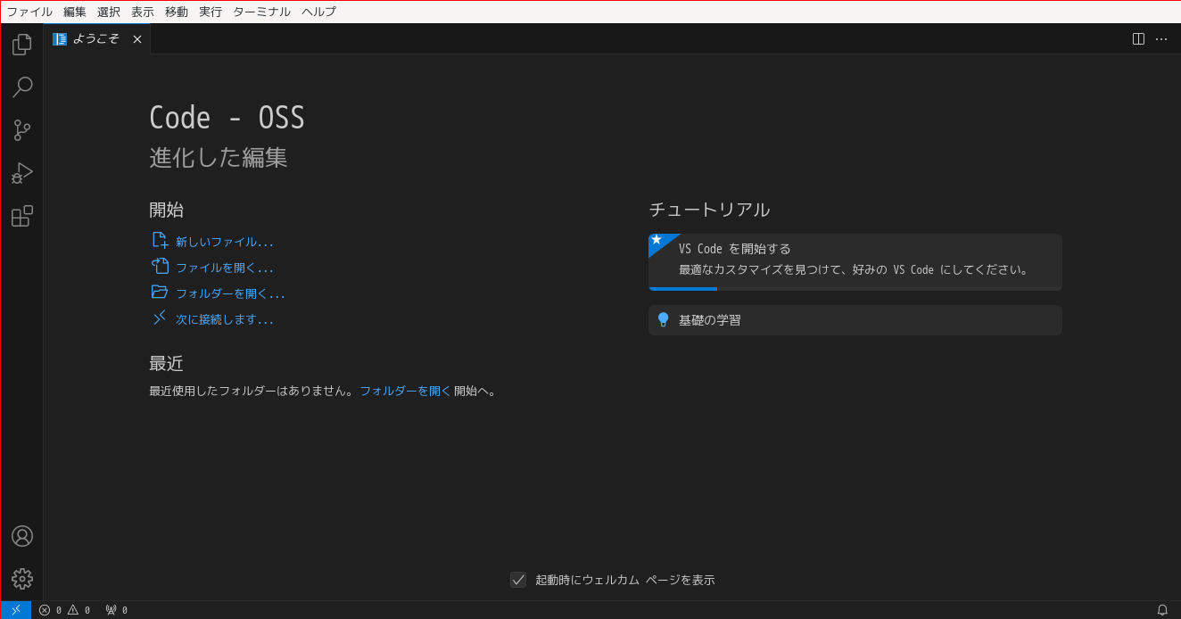The image size is (1181, 619).
Task: Open the Extensions view icon
Action: tap(22, 216)
